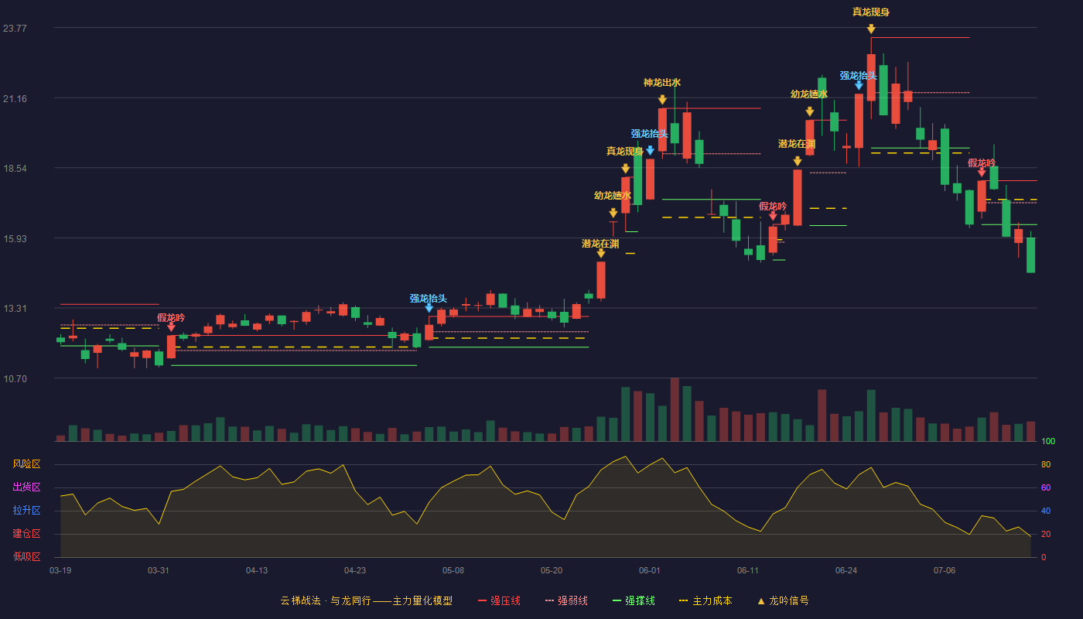1083x619 pixels.
Task: Click the 潜龙在渊 arrow near the 15.93 gridline
Action: tap(600, 253)
